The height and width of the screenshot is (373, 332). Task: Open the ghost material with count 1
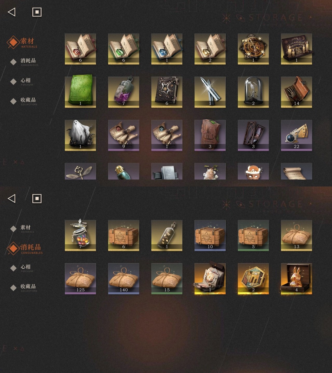[x=80, y=135]
